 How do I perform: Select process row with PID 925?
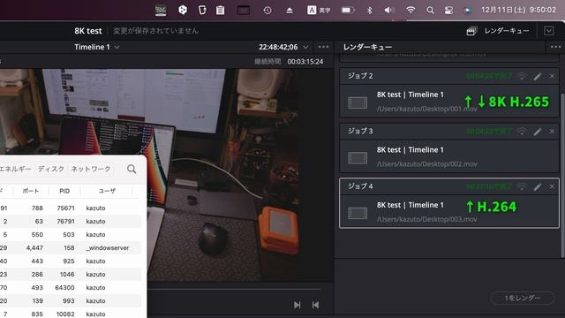pos(71,261)
